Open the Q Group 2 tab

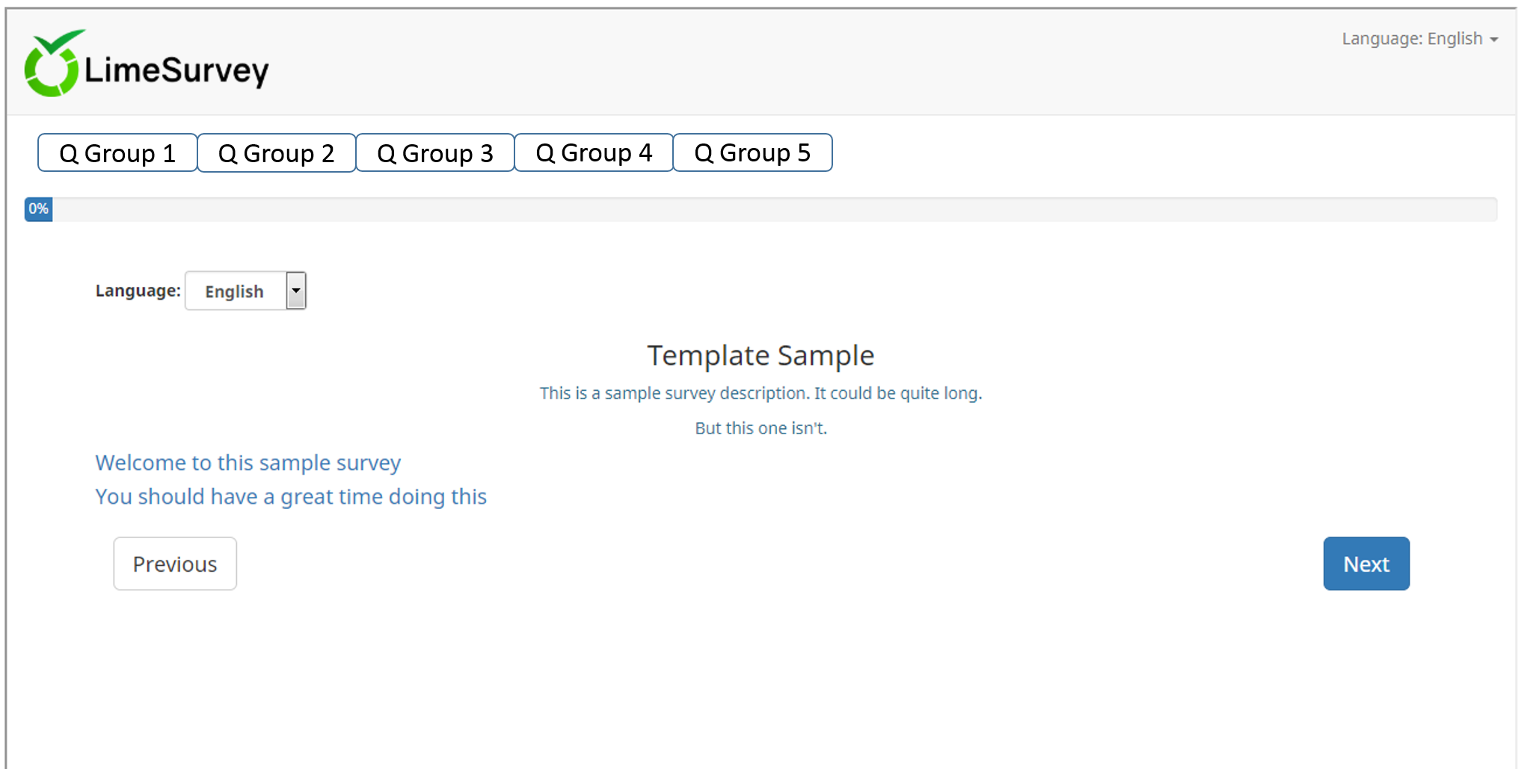[276, 153]
